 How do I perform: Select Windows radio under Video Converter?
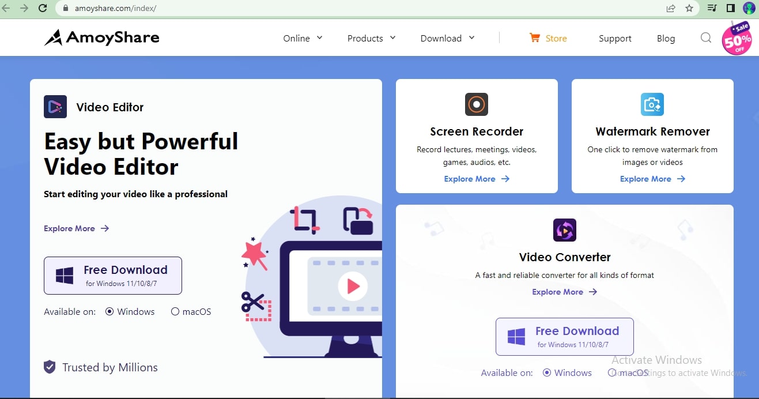[x=547, y=372]
